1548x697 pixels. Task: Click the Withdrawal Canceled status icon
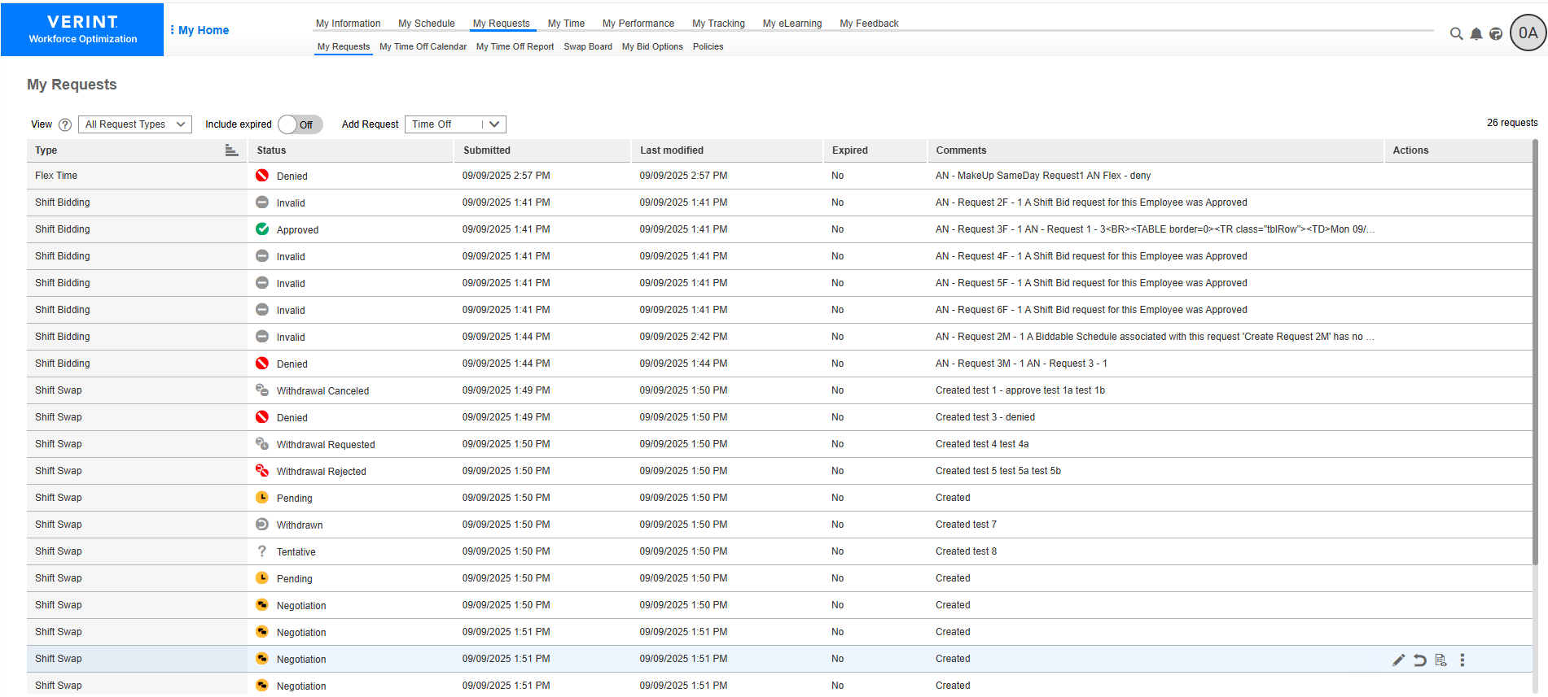262,390
